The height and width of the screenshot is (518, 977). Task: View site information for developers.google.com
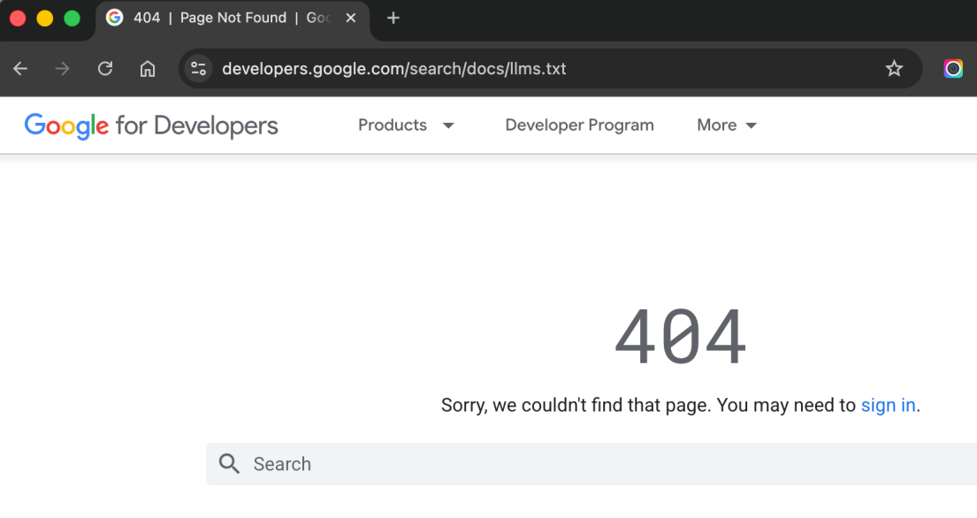coord(199,69)
